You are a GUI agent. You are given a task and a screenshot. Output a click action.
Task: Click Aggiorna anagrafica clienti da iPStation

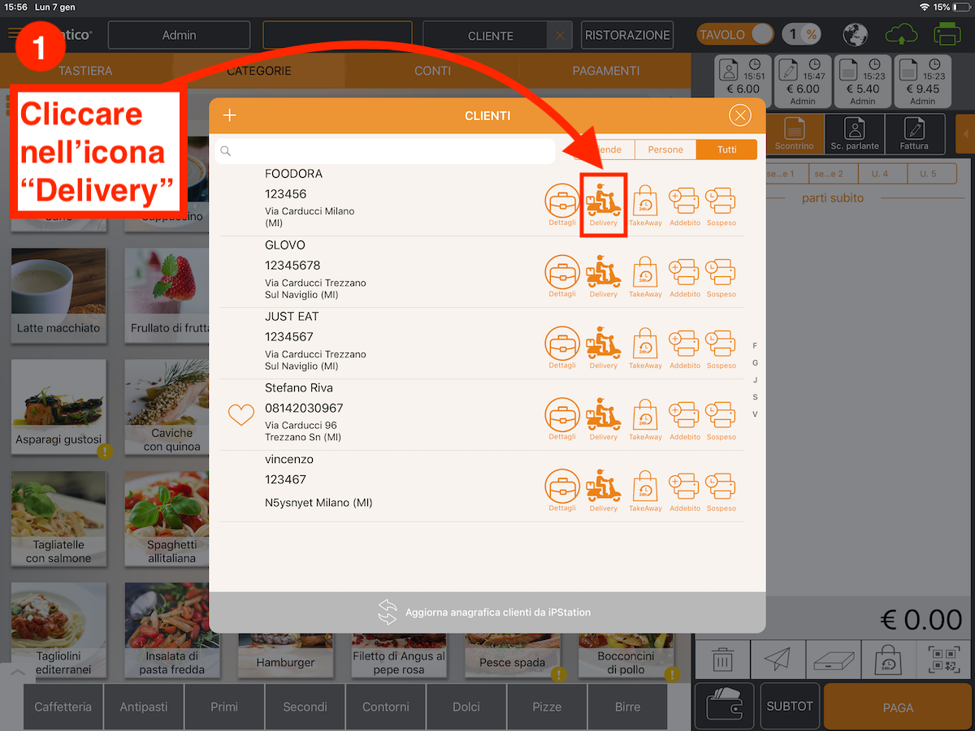point(487,612)
